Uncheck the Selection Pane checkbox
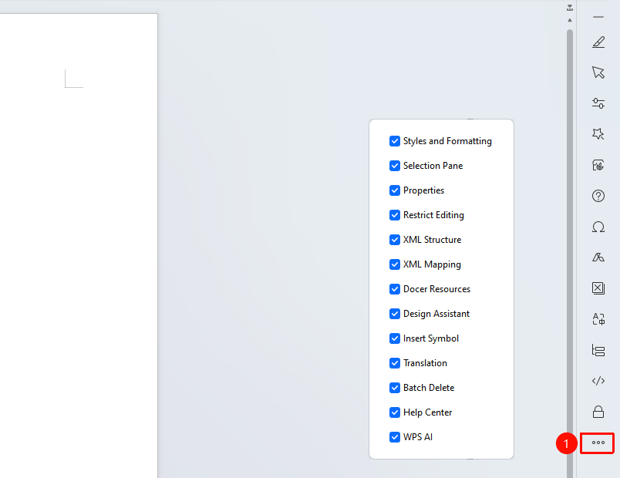 pyautogui.click(x=395, y=166)
